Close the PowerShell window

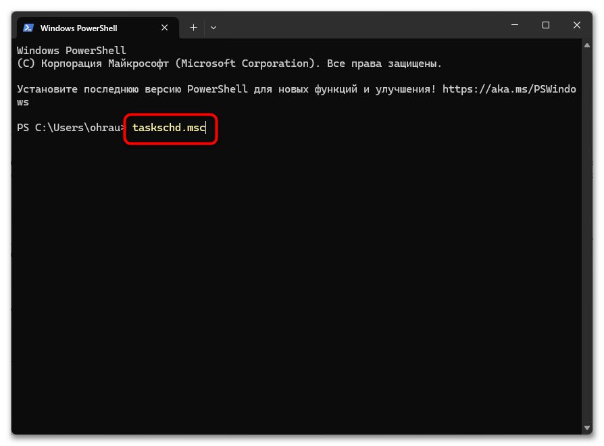577,25
